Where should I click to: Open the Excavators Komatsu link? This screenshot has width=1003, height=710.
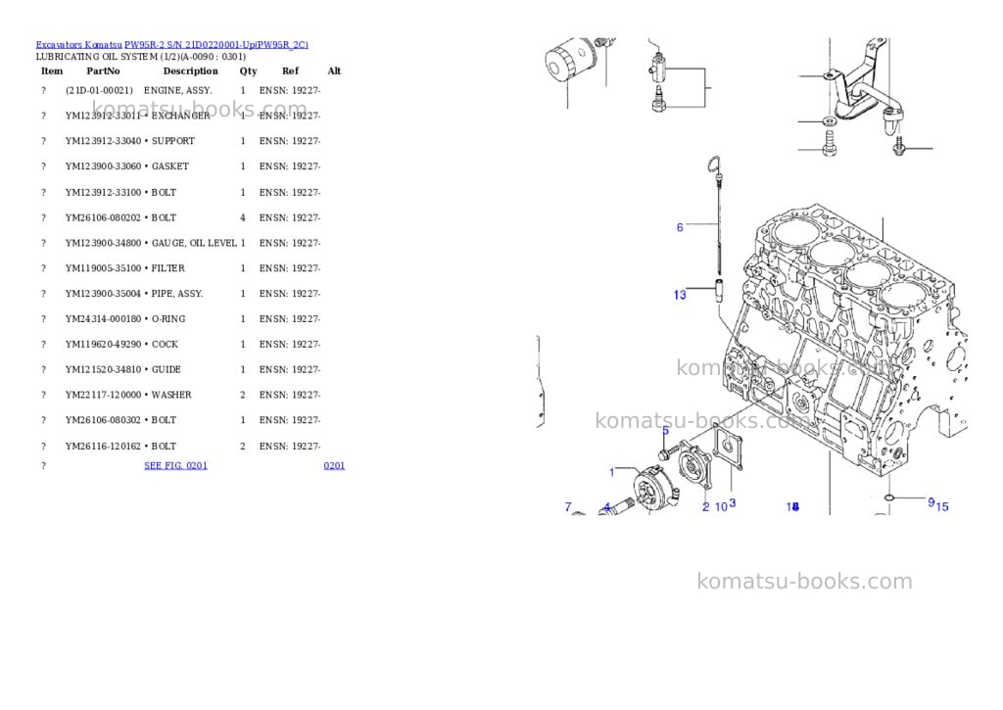coord(78,45)
